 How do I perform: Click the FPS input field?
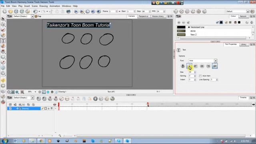pos(160,12)
